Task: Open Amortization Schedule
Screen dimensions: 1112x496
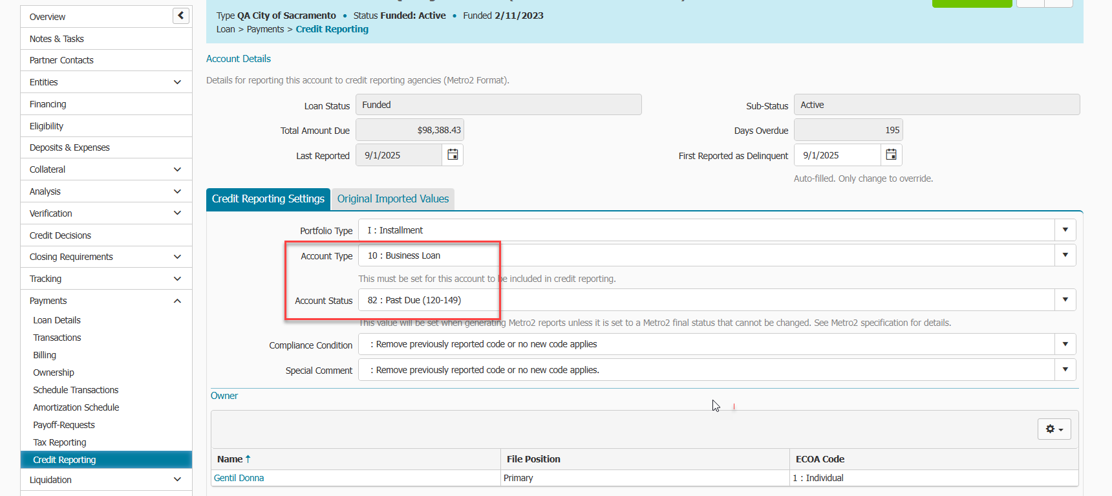Action: point(76,407)
